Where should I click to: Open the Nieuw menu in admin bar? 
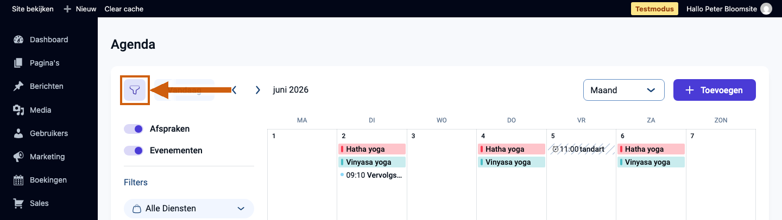tap(80, 9)
